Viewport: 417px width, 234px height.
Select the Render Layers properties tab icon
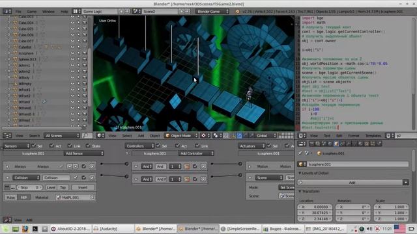pyautogui.click(x=317, y=144)
